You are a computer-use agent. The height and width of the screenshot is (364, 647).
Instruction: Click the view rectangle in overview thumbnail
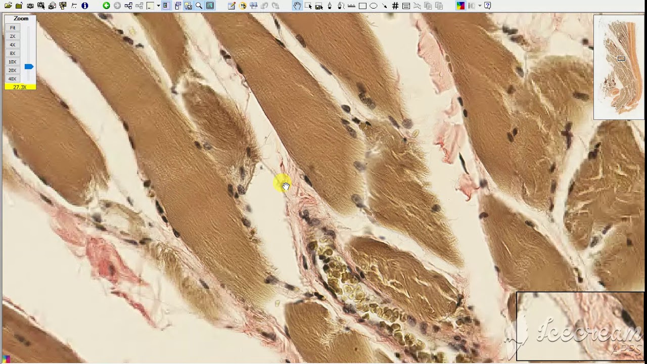point(621,59)
